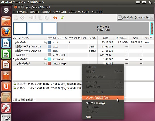
Task: Open the network indicator in top panel
Action: [150, 2]
